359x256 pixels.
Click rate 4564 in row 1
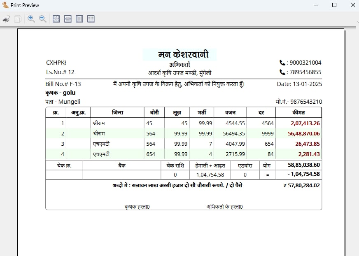[268, 123]
